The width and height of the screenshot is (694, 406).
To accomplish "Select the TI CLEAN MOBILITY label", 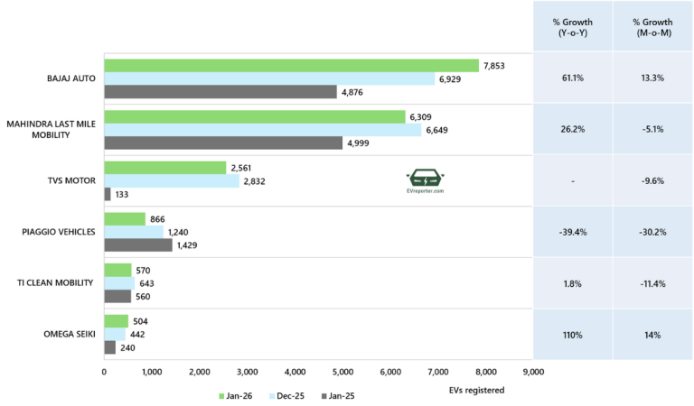I will tap(55, 282).
